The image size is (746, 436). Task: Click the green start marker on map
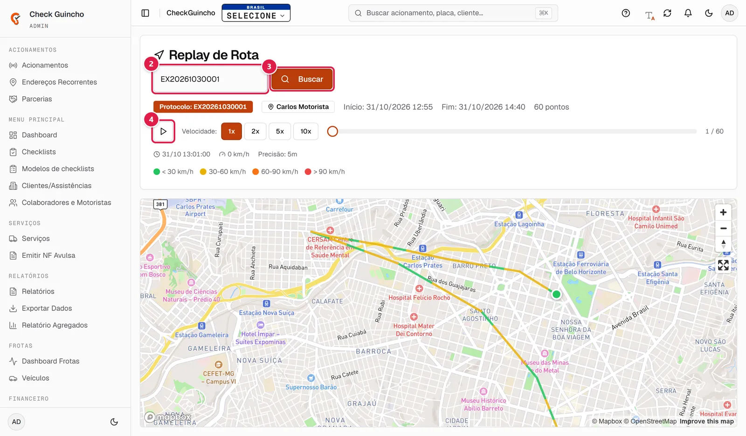(x=556, y=294)
